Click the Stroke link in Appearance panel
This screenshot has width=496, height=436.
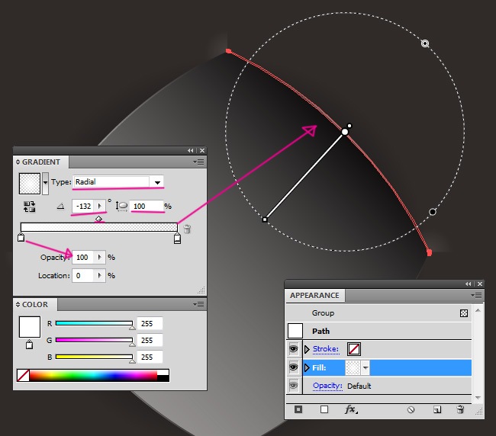tap(327, 349)
